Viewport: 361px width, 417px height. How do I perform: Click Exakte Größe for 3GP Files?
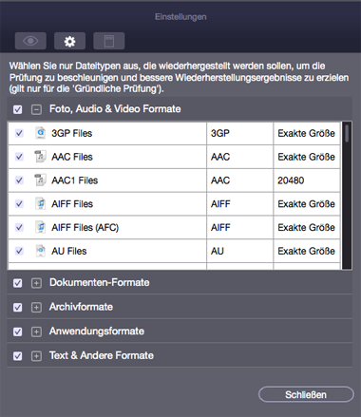(x=306, y=133)
